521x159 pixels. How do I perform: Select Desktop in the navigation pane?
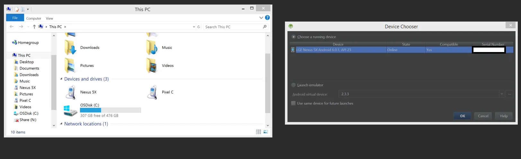(24, 62)
